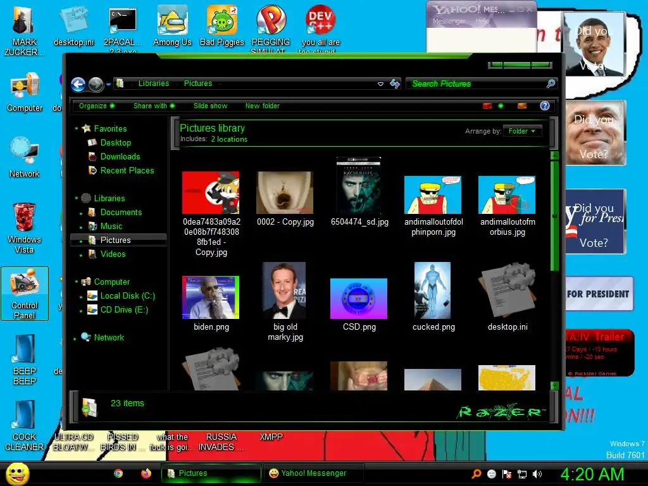Expand Network in the navigation pane

75,339
